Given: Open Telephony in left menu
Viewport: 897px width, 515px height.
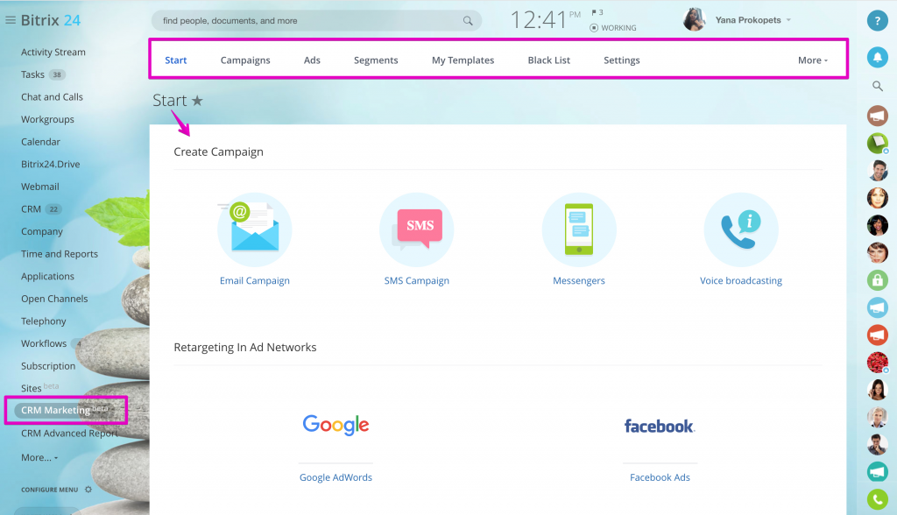Looking at the screenshot, I should click(44, 321).
